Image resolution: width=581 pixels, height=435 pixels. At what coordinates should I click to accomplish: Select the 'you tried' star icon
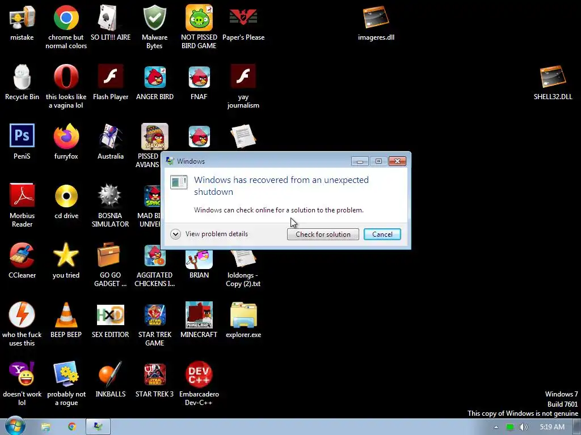pyautogui.click(x=66, y=255)
